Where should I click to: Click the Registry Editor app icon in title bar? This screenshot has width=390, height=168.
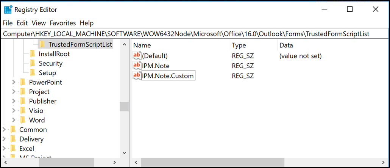8,9
